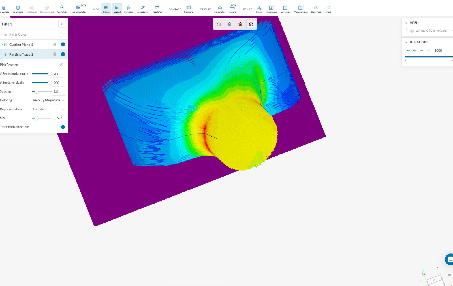453x286 pixels.
Task: Delete Cutting Plane 1 filter
Action: pos(55,44)
